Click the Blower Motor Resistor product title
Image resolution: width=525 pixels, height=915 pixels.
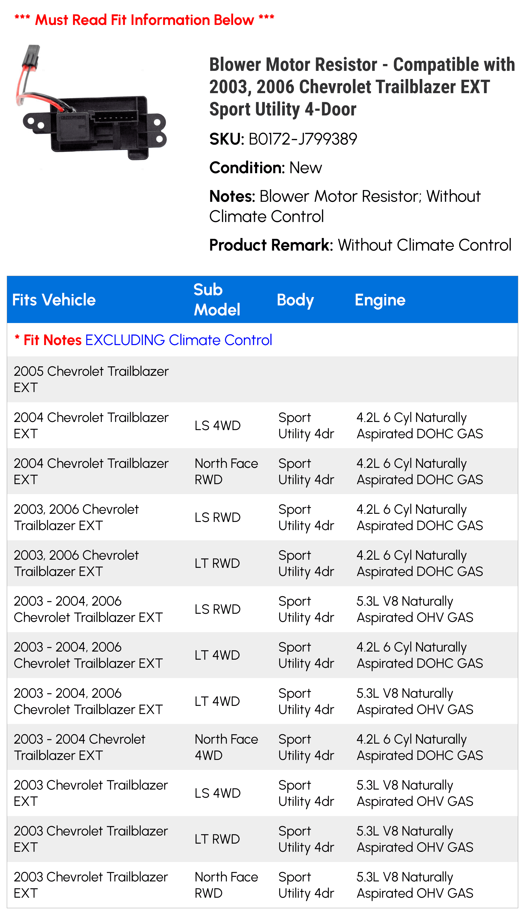pos(362,87)
